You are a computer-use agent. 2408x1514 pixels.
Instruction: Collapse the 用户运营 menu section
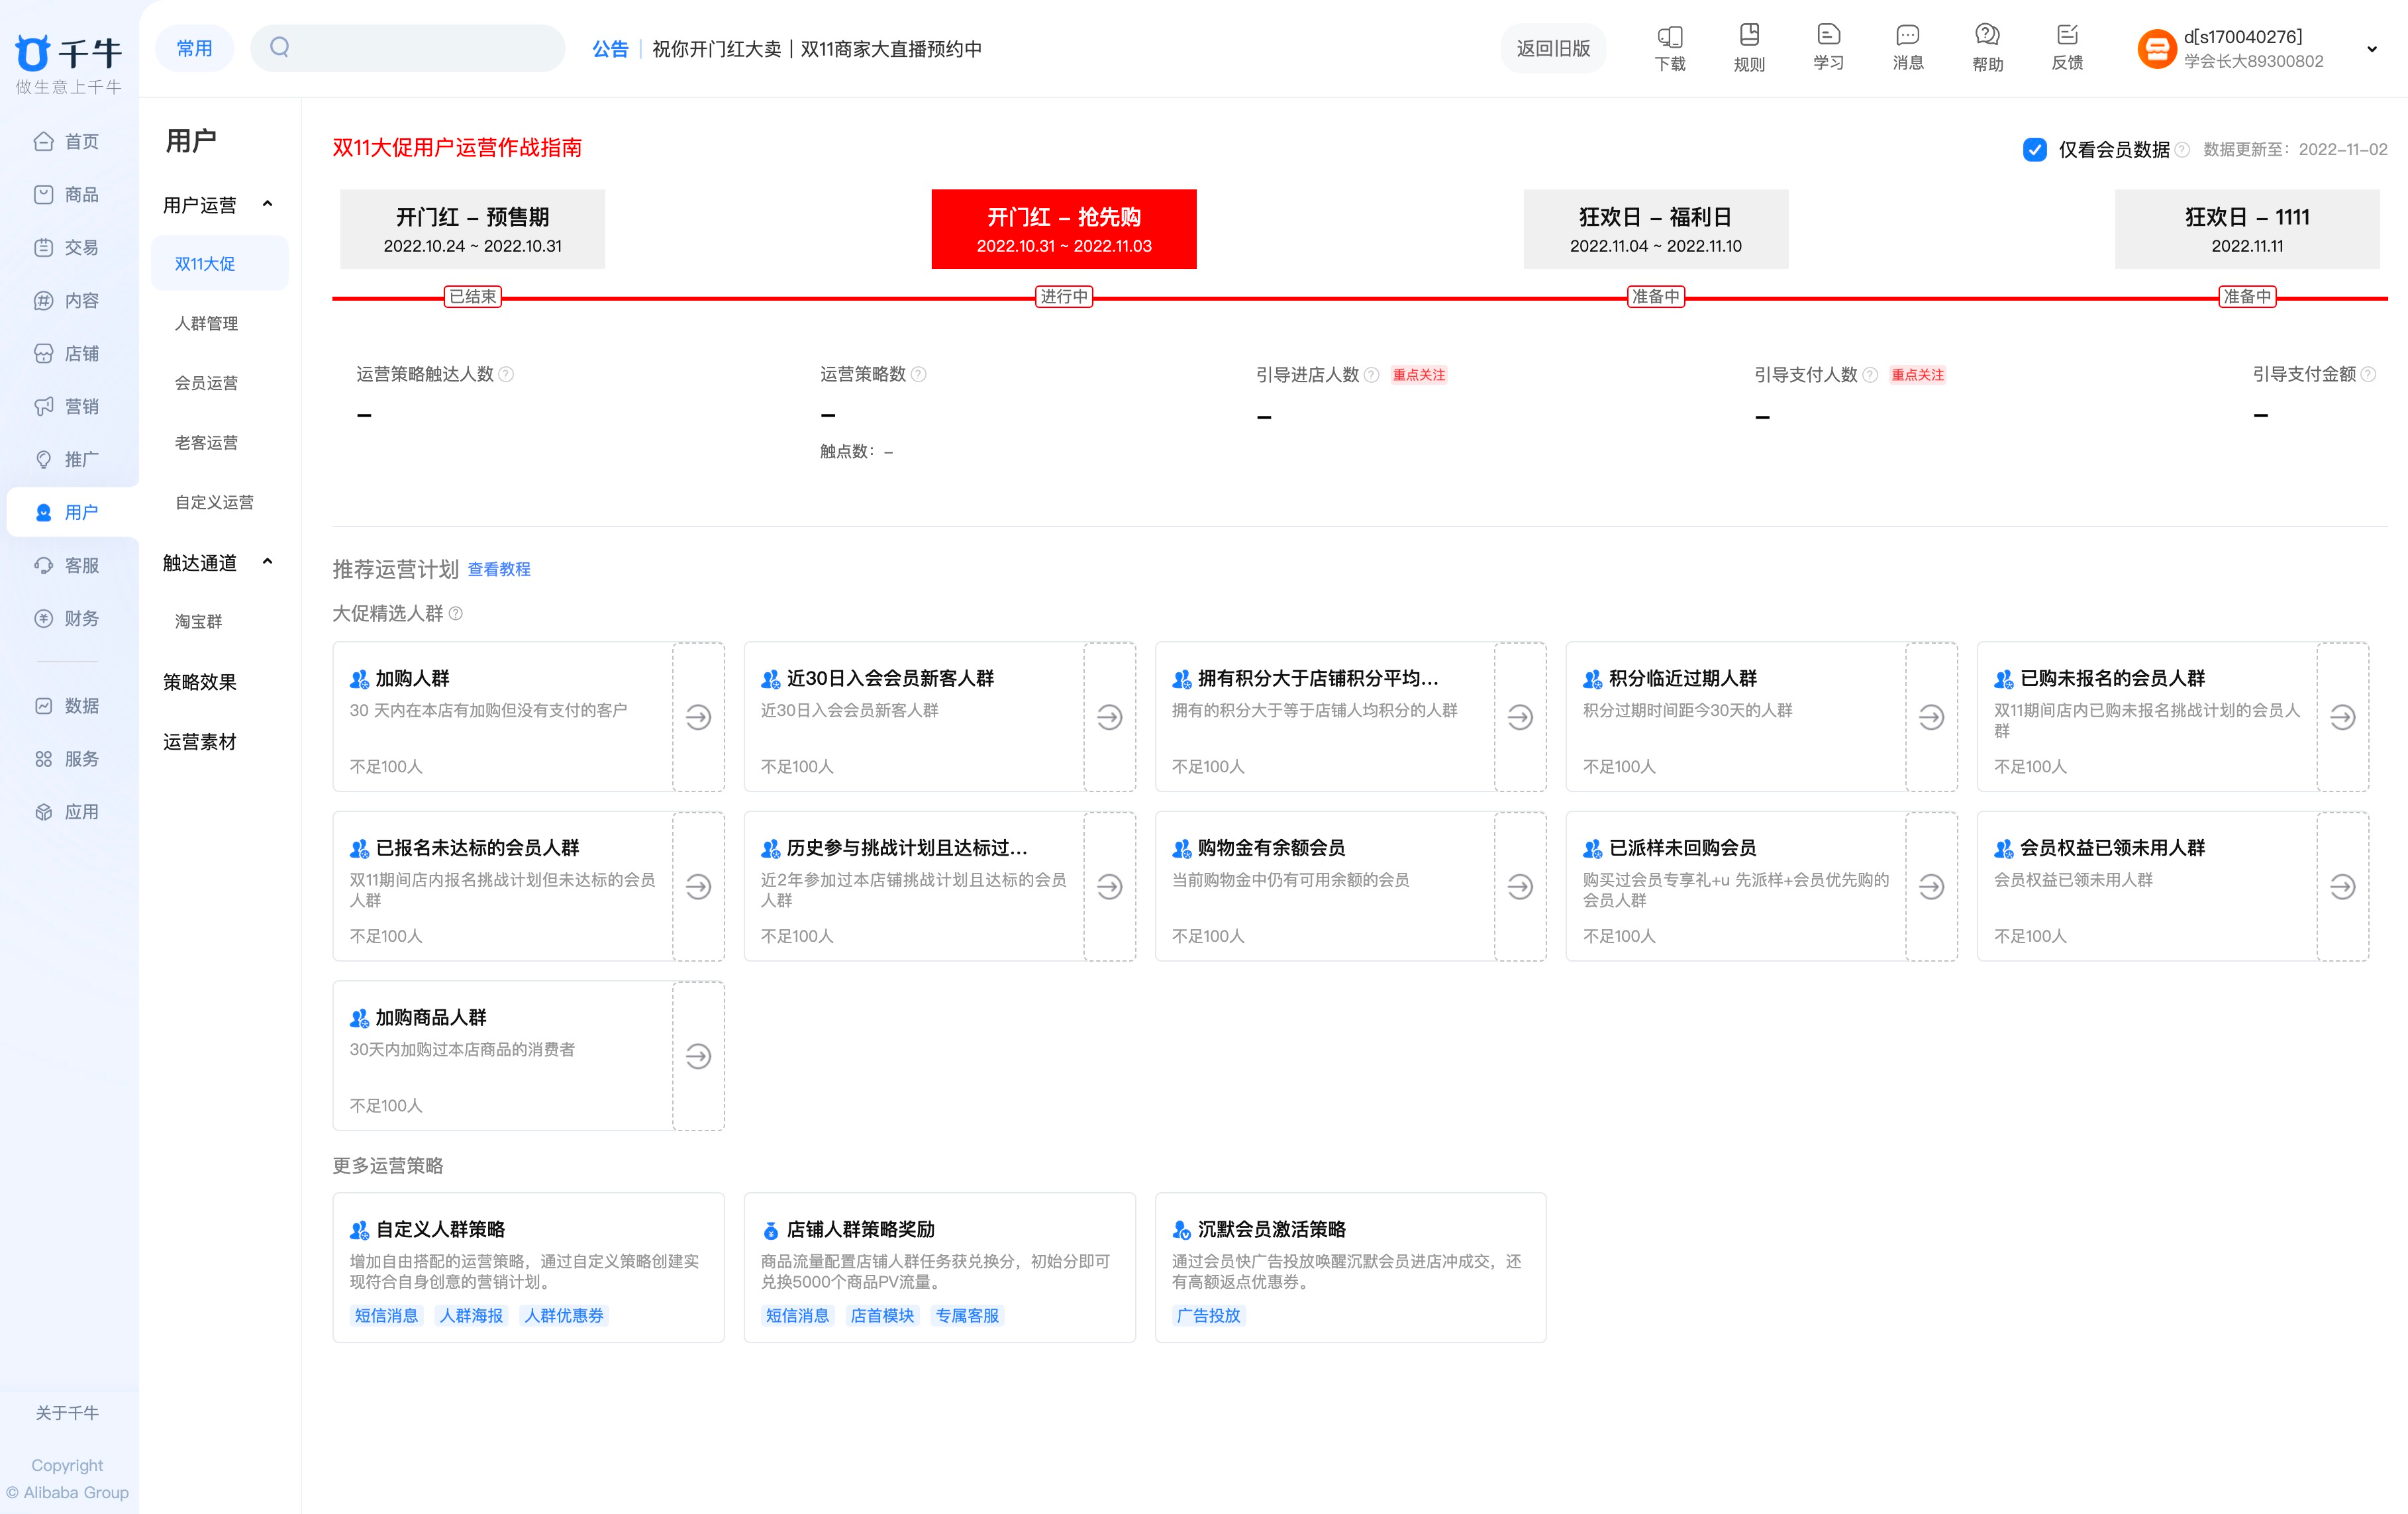(x=267, y=204)
